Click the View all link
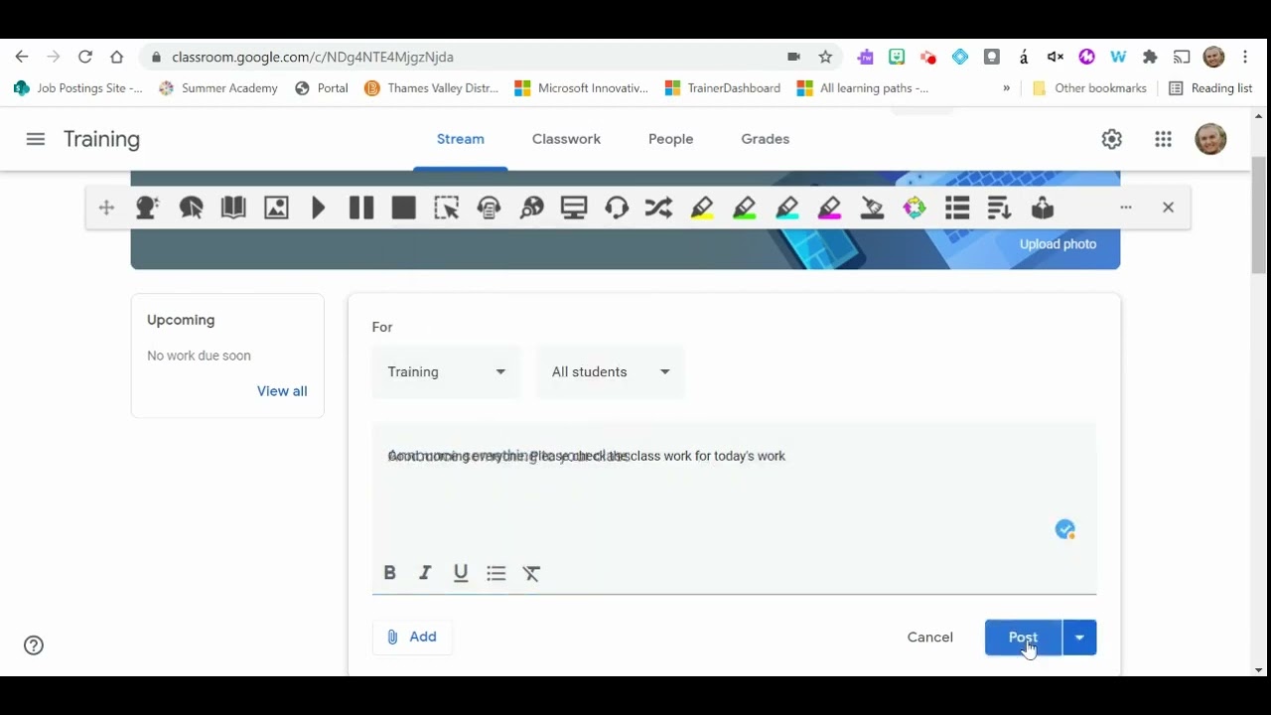1271x715 pixels. point(282,391)
